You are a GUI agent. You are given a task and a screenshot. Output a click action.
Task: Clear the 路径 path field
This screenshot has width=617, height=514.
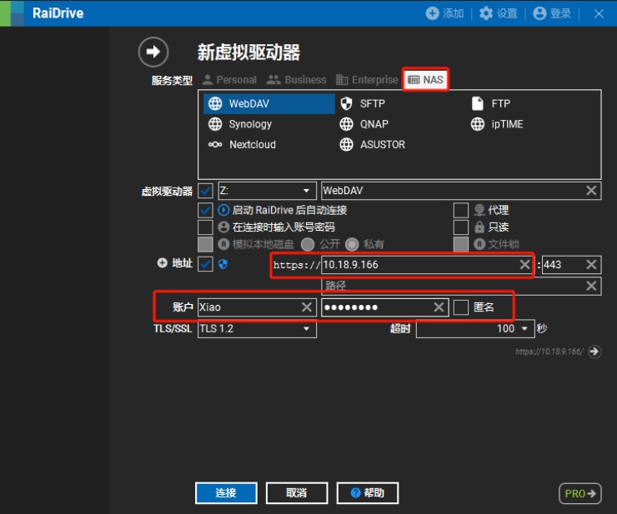pyautogui.click(x=591, y=286)
